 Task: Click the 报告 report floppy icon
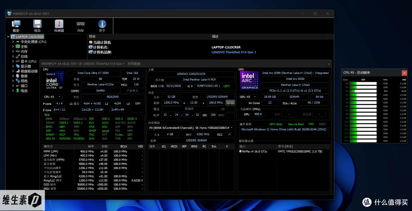coord(37,26)
